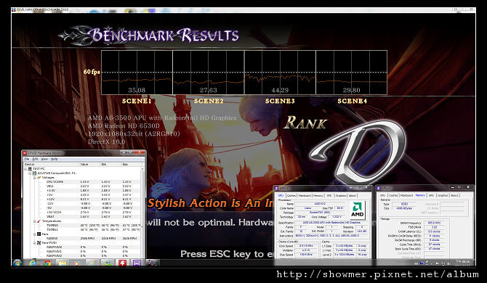Click the HWMonitor red title bar icon
This screenshot has width=487, height=283.
[25, 153]
